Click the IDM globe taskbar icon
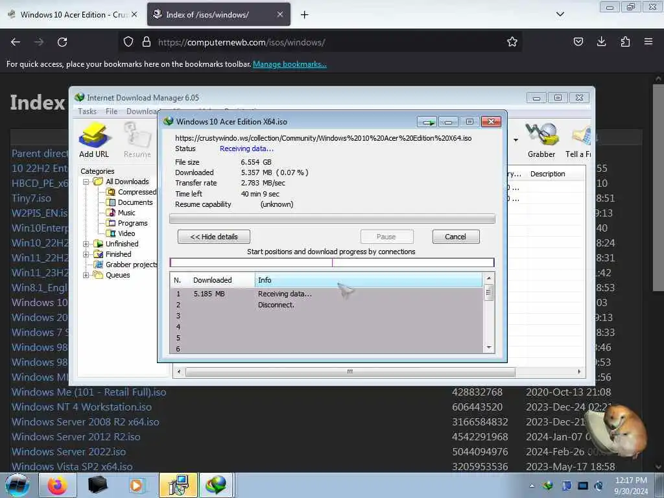 216,485
